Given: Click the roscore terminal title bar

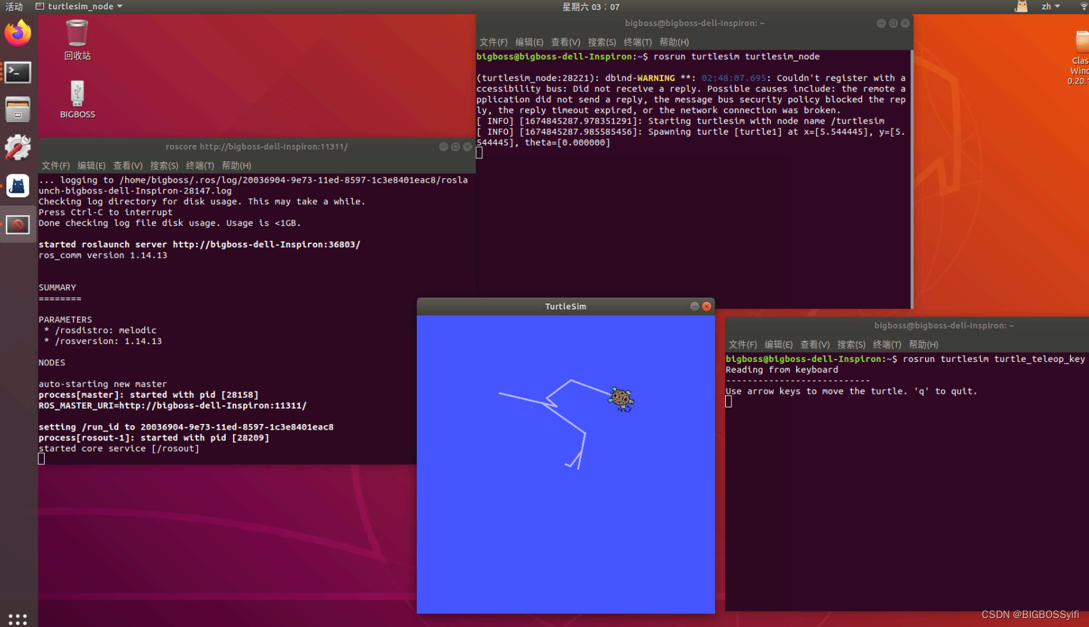Looking at the screenshot, I should click(257, 147).
